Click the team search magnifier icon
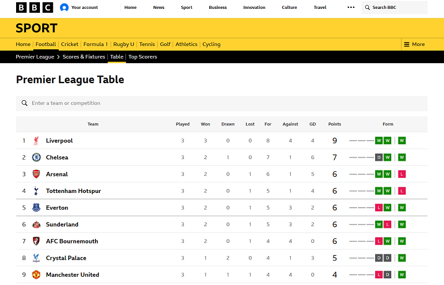Viewport: 444px width, 285px height. coord(24,103)
